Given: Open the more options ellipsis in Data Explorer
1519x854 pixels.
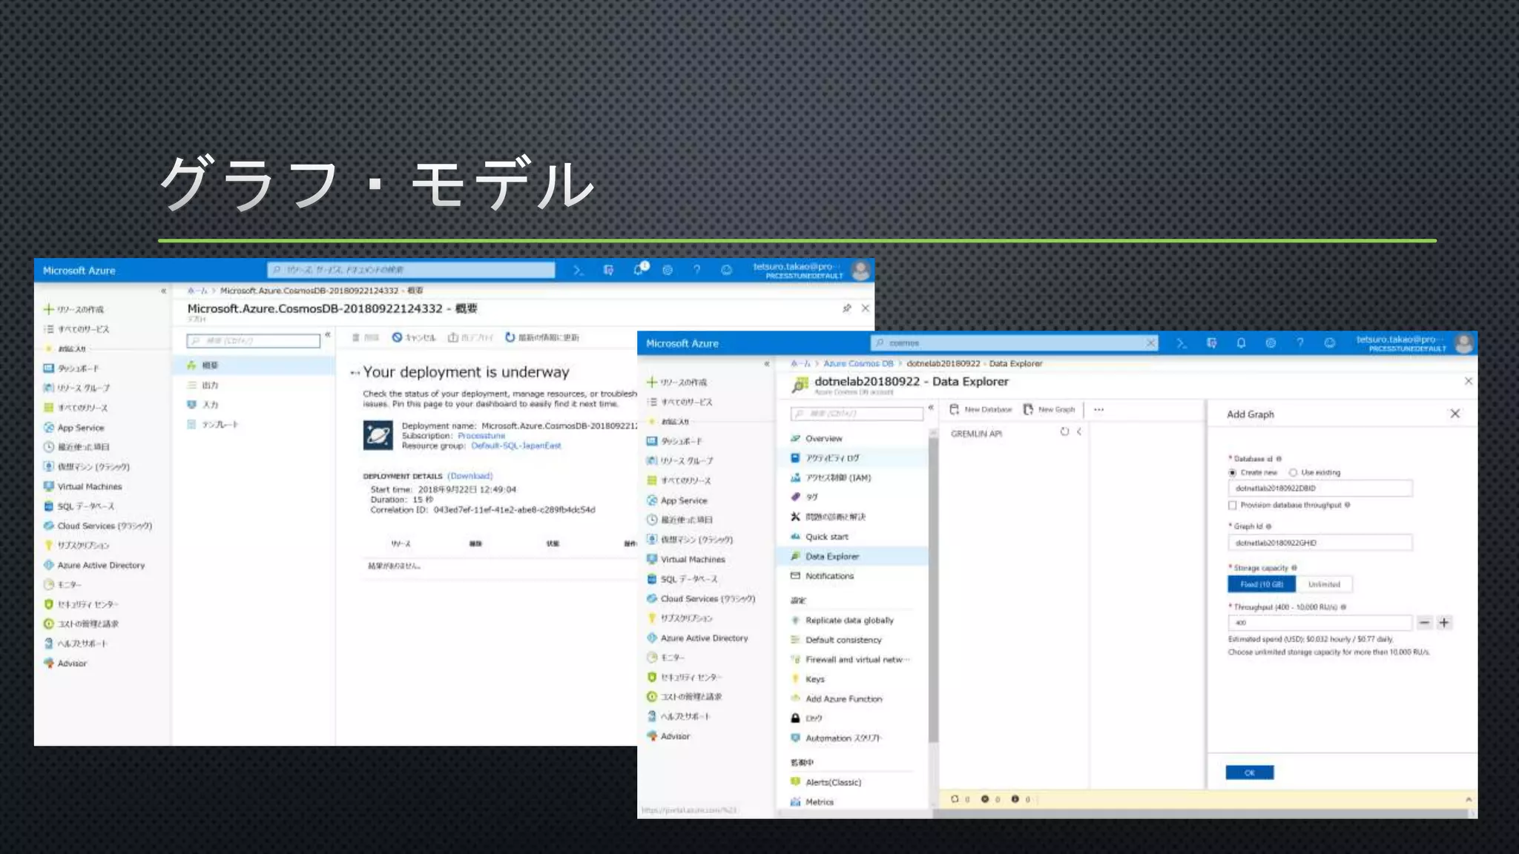Looking at the screenshot, I should 1098,409.
